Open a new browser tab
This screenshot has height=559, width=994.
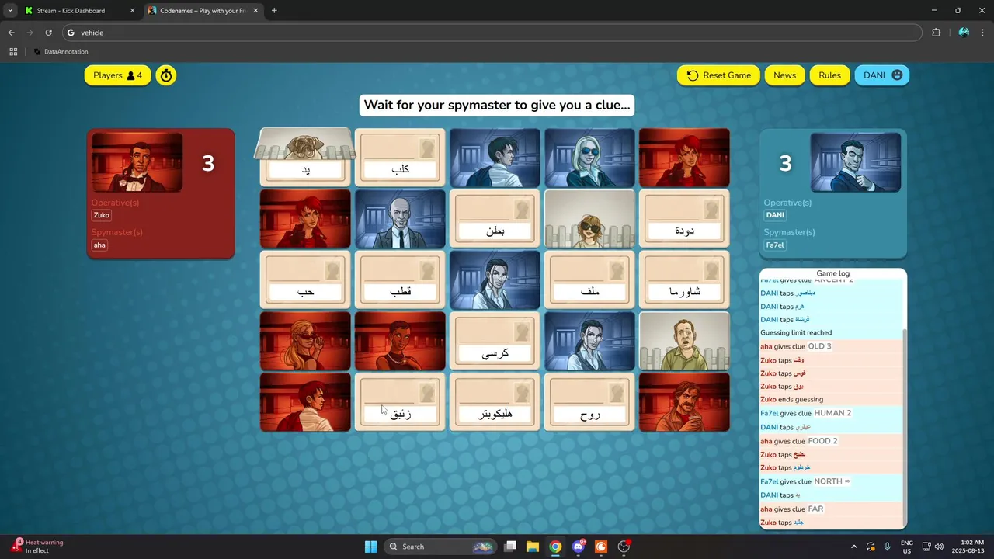(274, 11)
